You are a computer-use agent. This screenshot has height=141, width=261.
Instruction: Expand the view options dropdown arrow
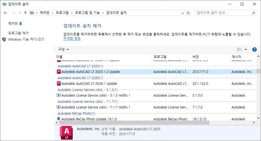(246, 50)
